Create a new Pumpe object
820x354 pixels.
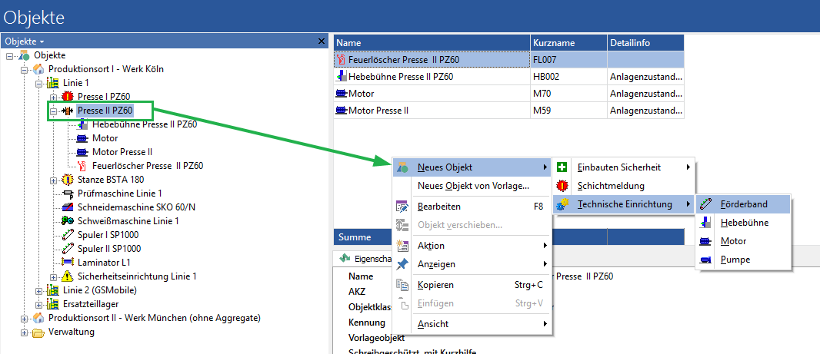click(743, 260)
